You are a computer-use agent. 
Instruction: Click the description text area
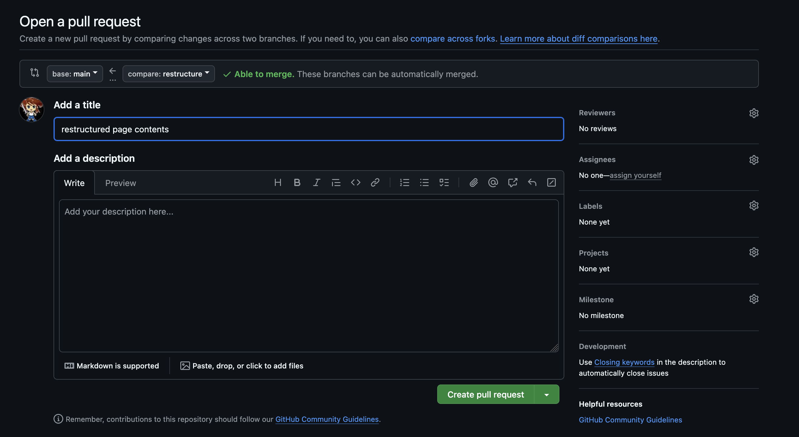309,276
